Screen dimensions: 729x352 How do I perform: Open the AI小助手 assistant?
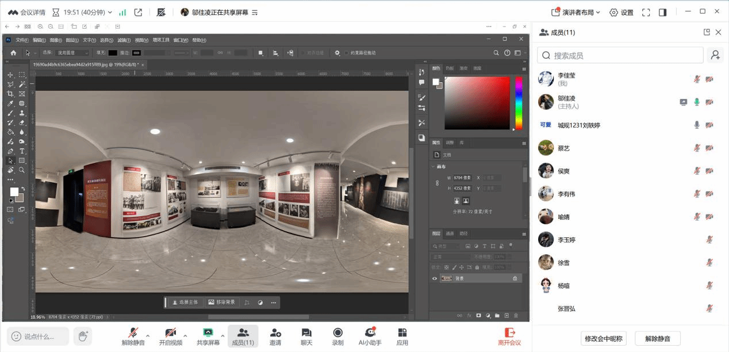tap(370, 336)
